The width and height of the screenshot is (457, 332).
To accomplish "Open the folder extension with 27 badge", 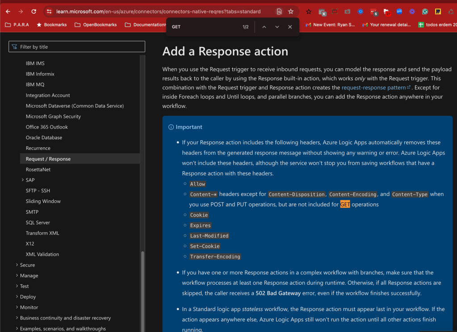I will click(x=387, y=12).
